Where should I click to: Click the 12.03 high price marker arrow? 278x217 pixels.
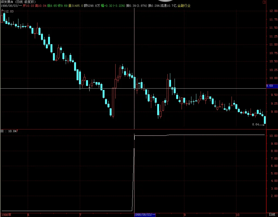point(3,11)
